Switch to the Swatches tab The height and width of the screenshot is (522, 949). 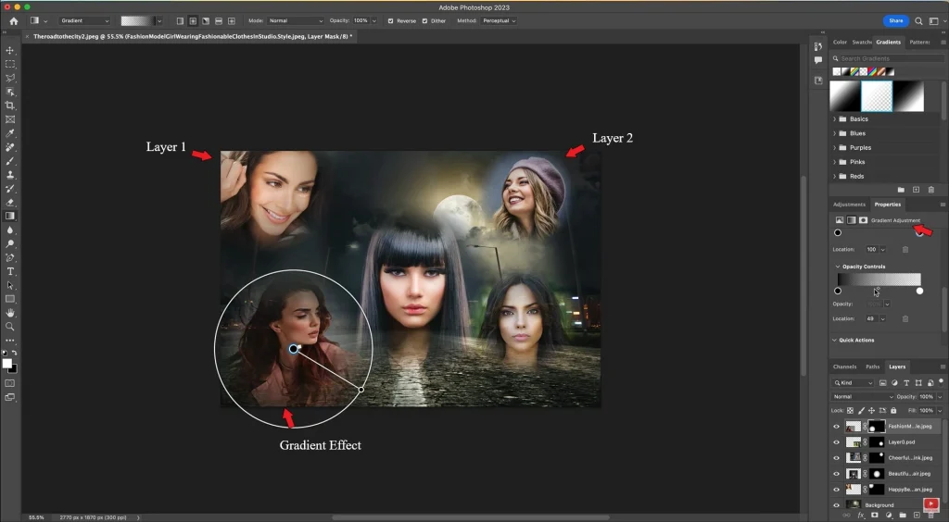pyautogui.click(x=861, y=43)
